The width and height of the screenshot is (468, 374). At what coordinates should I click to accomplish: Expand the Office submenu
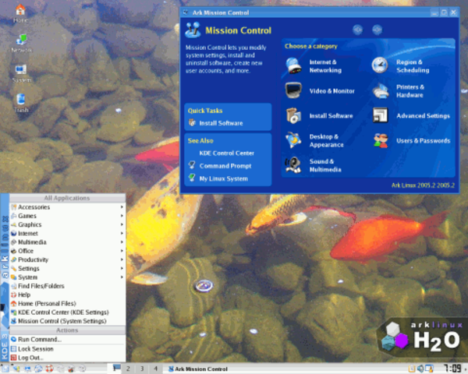click(67, 251)
